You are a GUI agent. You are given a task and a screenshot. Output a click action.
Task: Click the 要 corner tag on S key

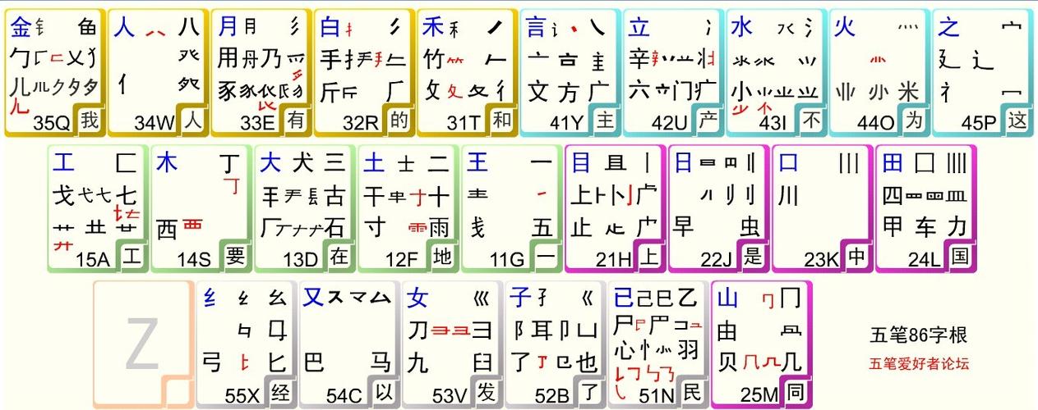(x=236, y=257)
